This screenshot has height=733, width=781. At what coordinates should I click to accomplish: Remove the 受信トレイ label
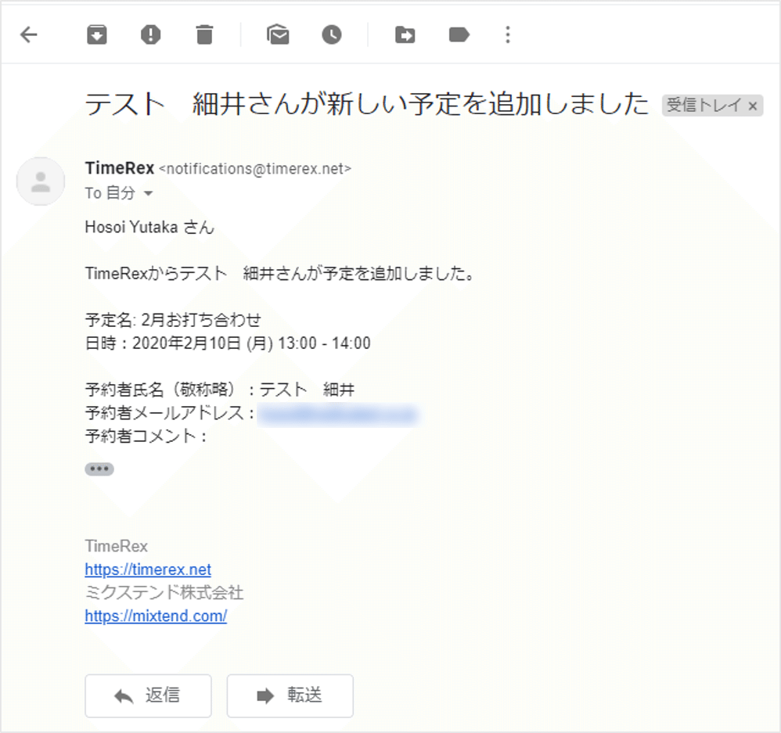tap(752, 106)
